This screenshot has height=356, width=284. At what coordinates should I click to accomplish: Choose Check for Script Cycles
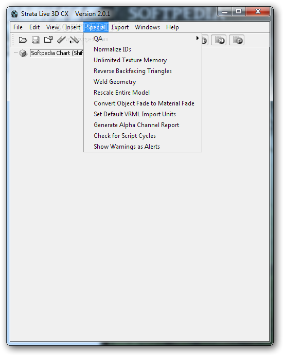[143, 136]
